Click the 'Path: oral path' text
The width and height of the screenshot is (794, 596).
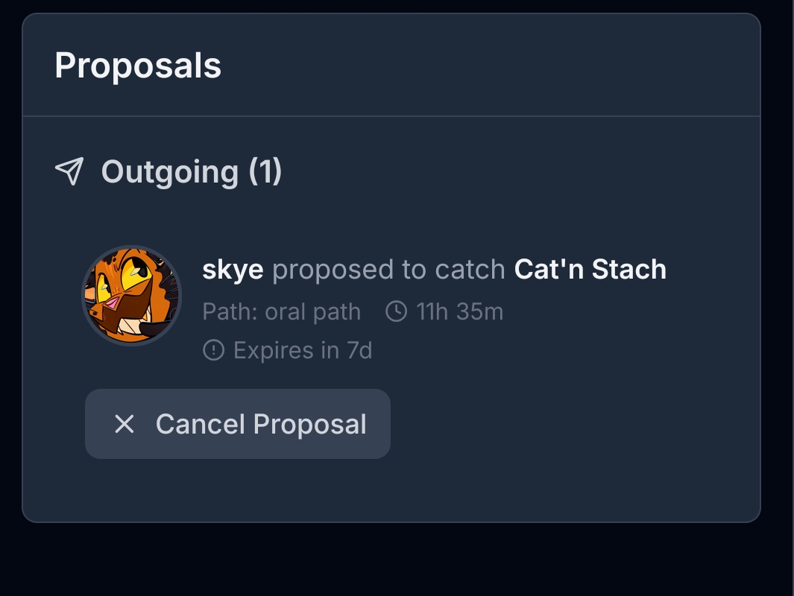pos(281,311)
